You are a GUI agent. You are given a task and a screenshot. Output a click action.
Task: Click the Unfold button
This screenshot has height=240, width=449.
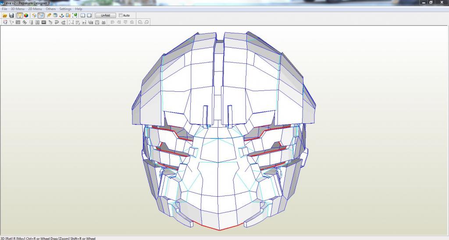(x=106, y=15)
